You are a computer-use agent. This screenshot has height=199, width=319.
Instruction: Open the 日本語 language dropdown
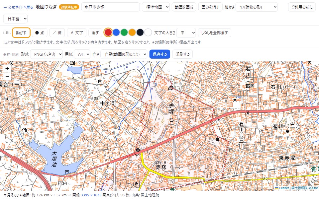click(x=16, y=19)
